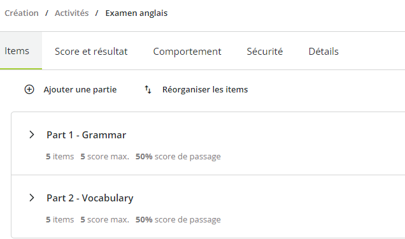
Task: Click the Grammar part's 5 items count
Action: tap(60, 156)
